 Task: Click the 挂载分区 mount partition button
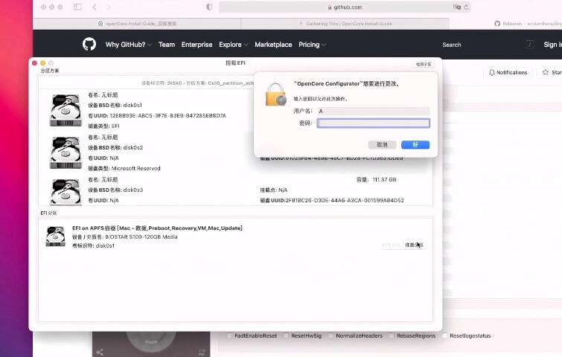[414, 245]
